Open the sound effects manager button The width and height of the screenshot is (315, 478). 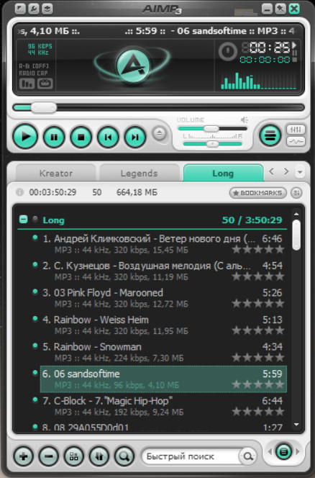pyautogui.click(x=296, y=141)
